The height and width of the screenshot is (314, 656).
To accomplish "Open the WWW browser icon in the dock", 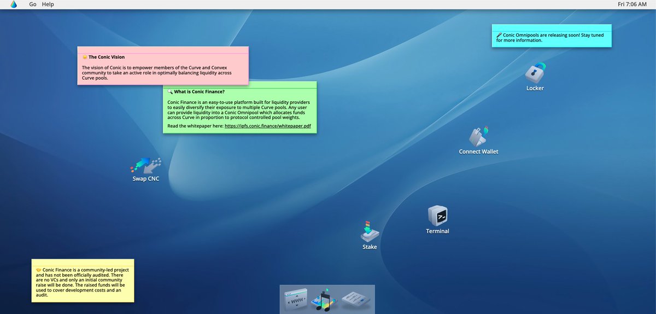I will (x=296, y=300).
